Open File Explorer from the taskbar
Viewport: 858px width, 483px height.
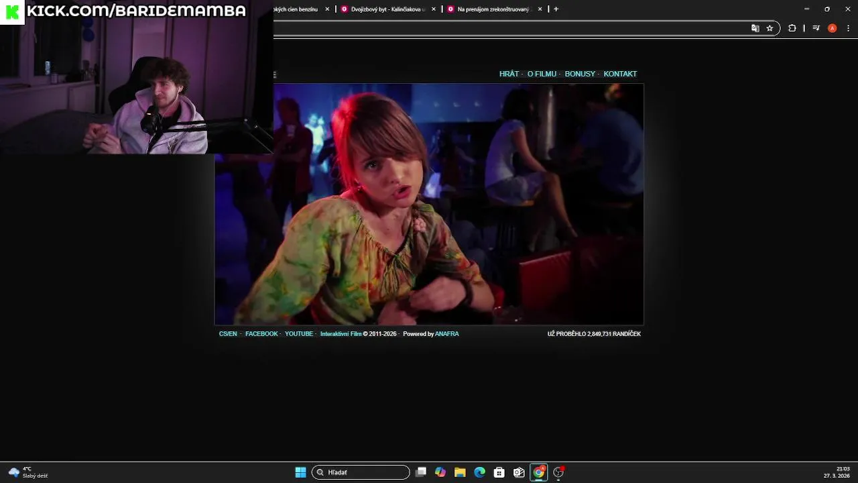(460, 472)
